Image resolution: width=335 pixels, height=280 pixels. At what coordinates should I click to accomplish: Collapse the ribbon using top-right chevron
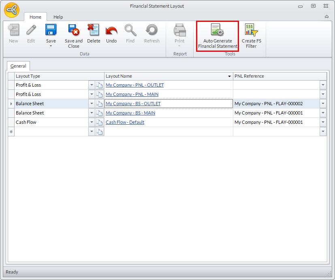point(326,17)
